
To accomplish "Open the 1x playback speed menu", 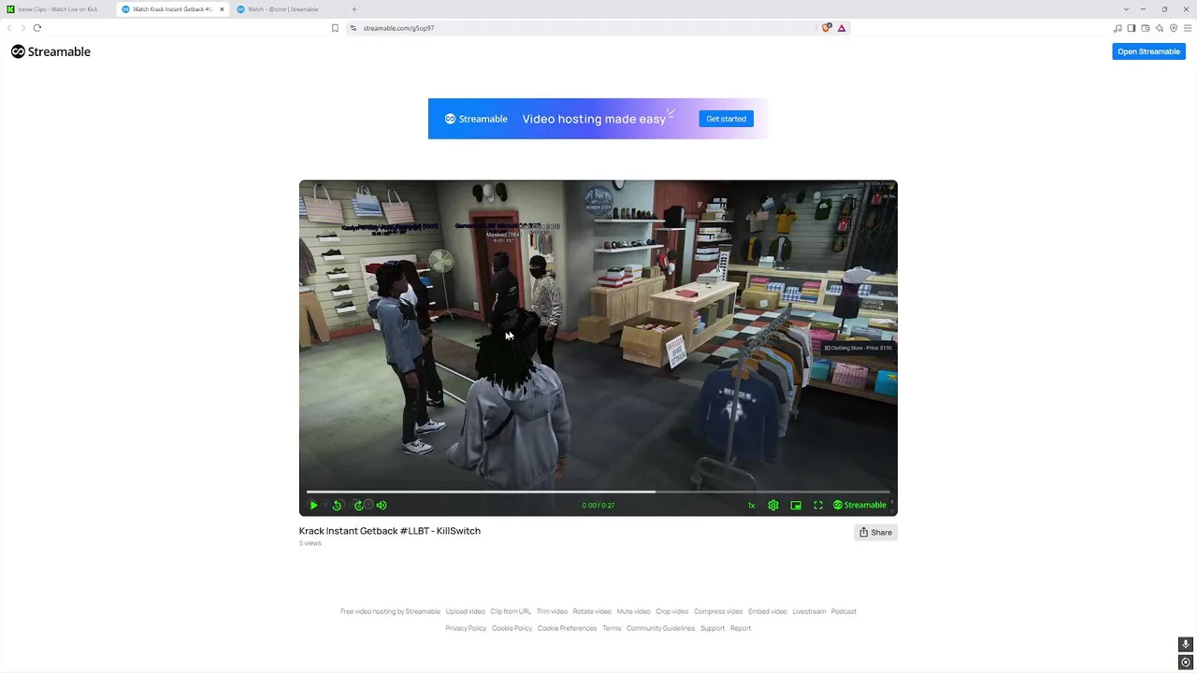I will tap(751, 506).
